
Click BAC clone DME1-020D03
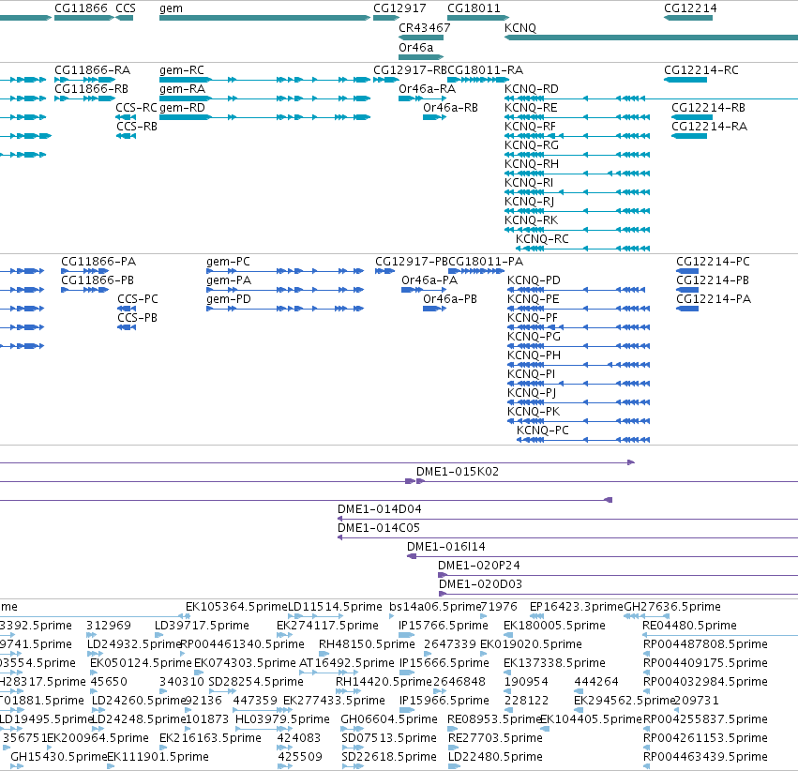click(618, 594)
